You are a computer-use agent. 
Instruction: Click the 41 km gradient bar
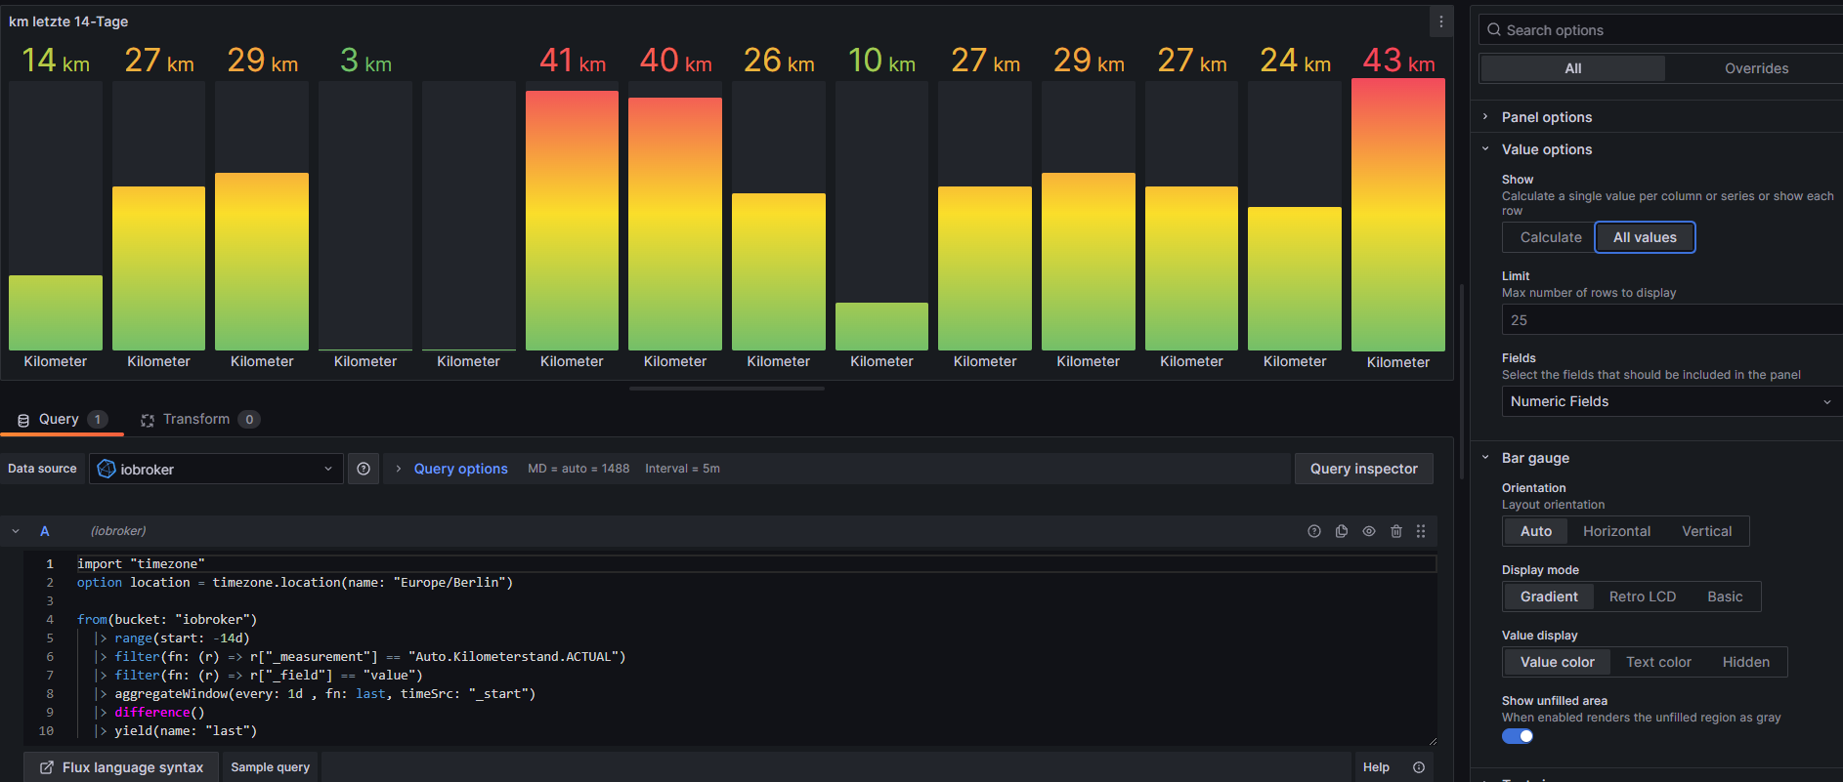(x=572, y=221)
